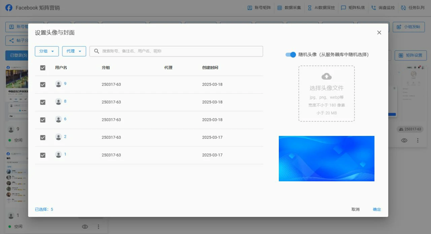
Task: Confirm settings with the 确定 button
Action: (376, 209)
